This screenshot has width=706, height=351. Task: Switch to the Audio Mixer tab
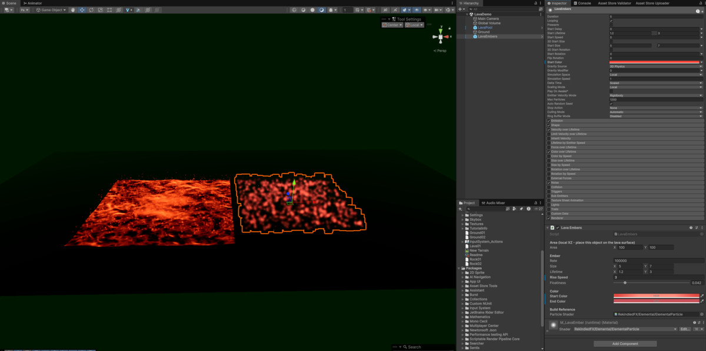point(492,203)
